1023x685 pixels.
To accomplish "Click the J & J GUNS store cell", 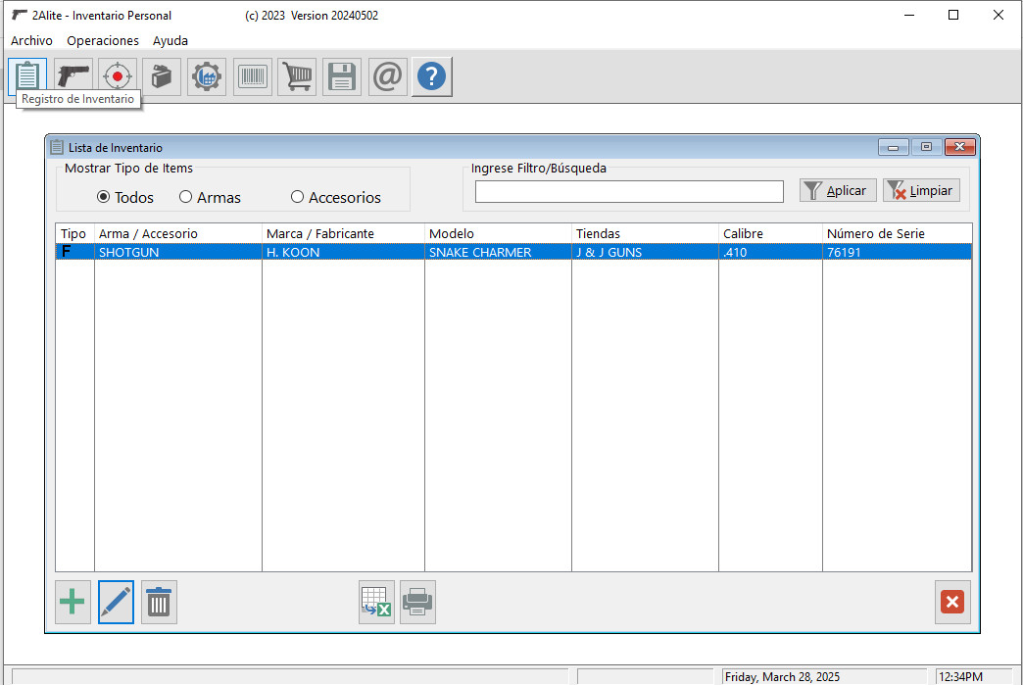I will point(645,252).
